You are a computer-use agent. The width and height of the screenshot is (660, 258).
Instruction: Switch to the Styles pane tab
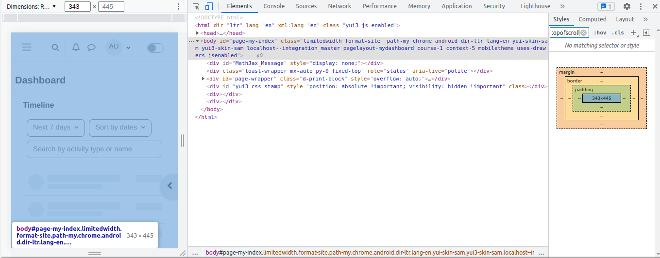pyautogui.click(x=561, y=19)
